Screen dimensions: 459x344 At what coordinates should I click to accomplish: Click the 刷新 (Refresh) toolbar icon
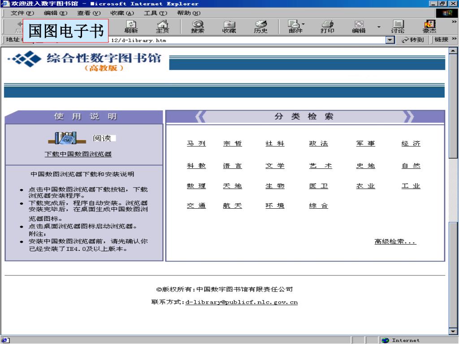(x=131, y=26)
